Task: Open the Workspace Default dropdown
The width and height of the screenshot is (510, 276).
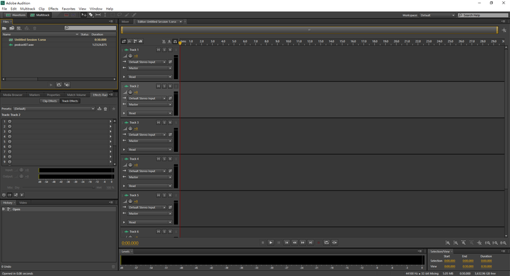Action: coord(437,15)
